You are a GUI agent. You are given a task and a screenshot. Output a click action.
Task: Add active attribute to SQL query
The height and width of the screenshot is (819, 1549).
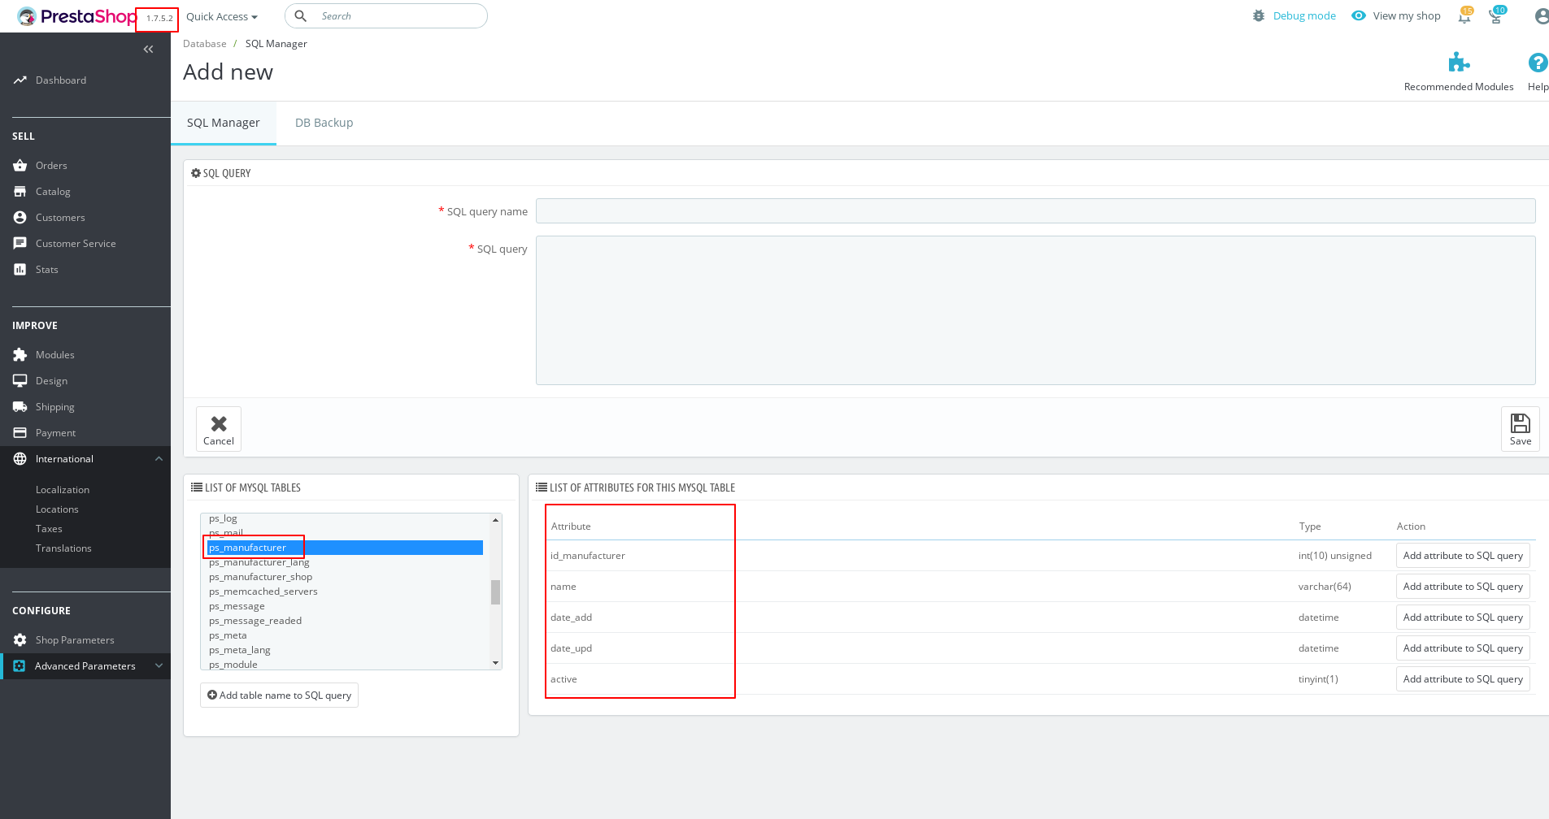pyautogui.click(x=1463, y=679)
